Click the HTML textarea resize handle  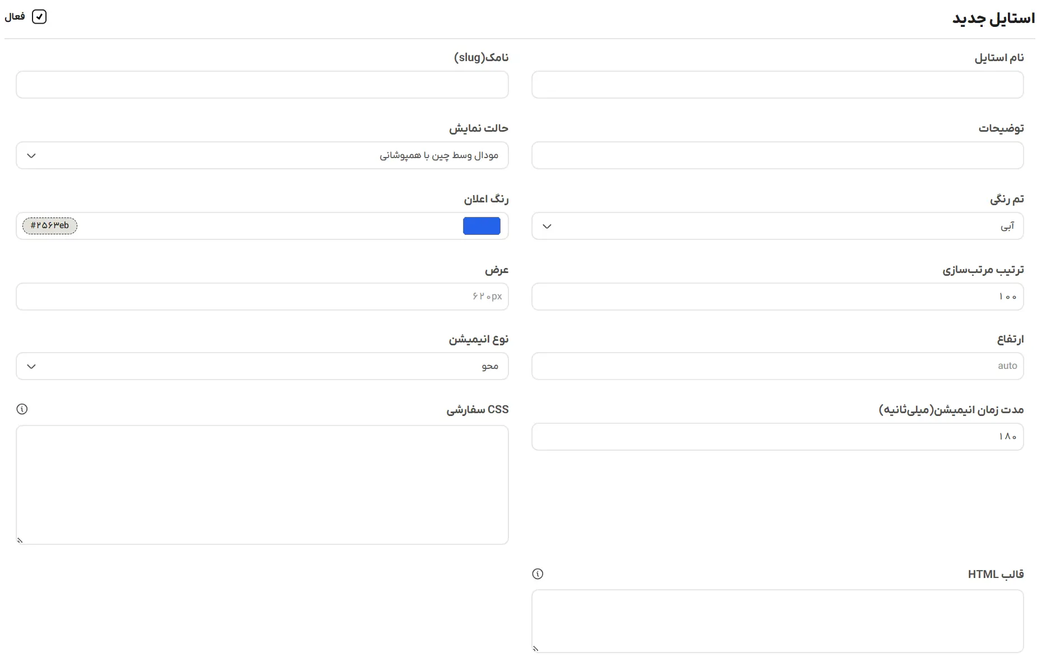pos(535,649)
